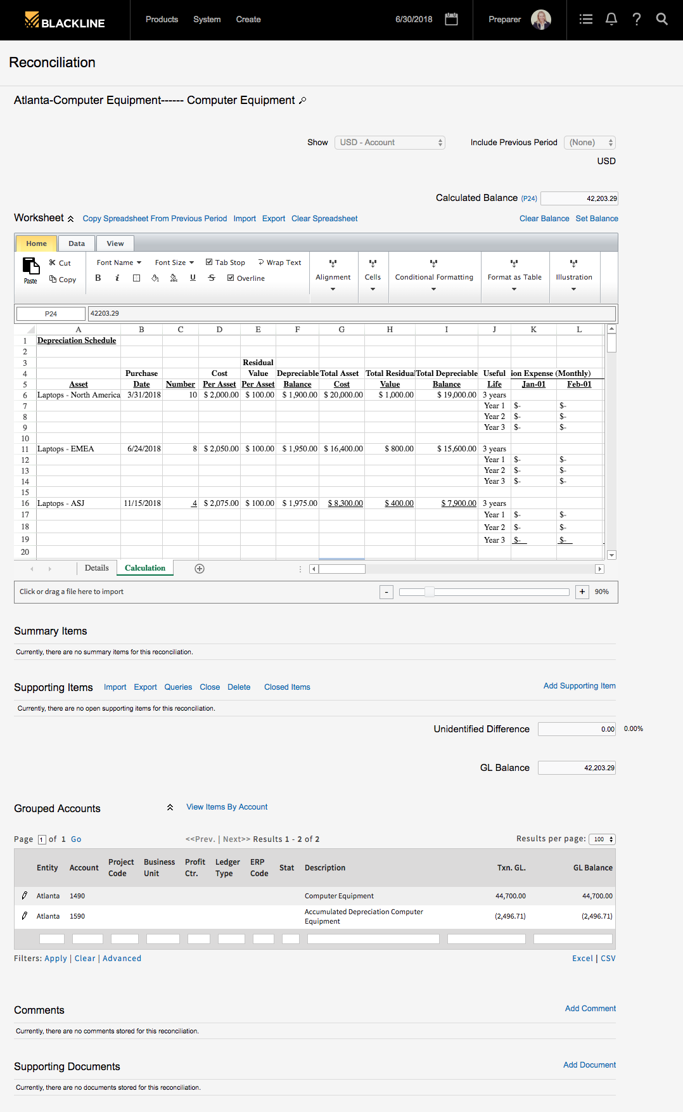The width and height of the screenshot is (683, 1112).
Task: Click the vertical spreadsheet scrollbar thumb
Action: (611, 343)
